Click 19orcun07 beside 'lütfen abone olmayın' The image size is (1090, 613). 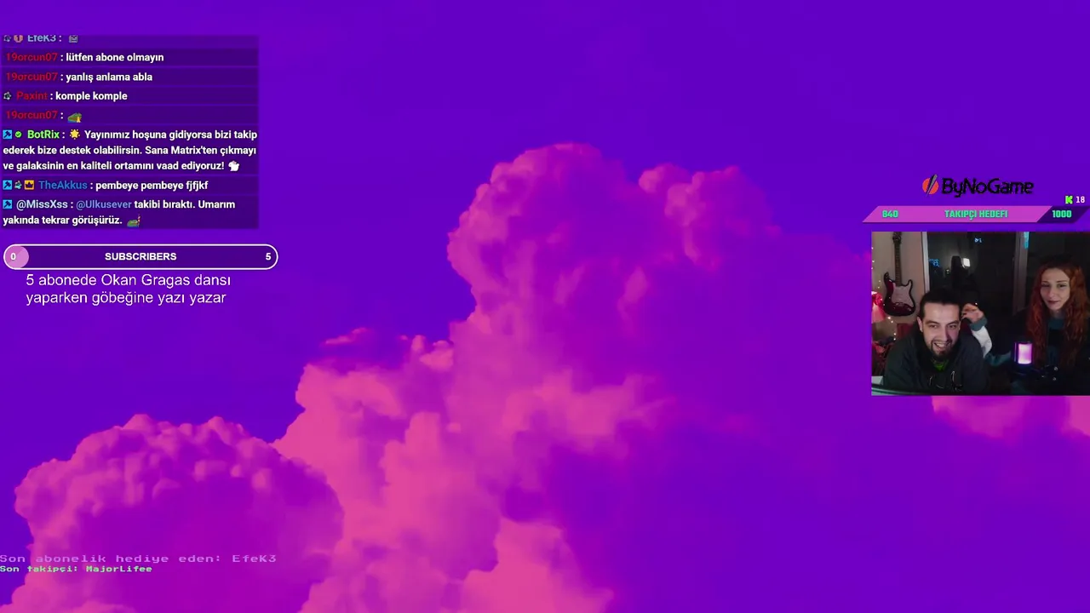point(32,57)
